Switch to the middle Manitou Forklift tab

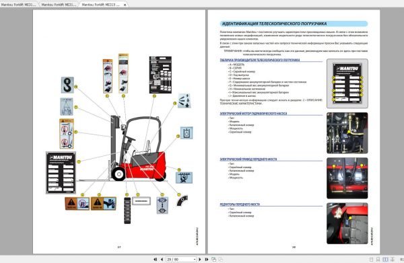coord(59,5)
